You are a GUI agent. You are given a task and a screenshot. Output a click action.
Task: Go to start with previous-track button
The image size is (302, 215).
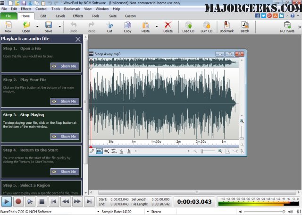(x=54, y=202)
